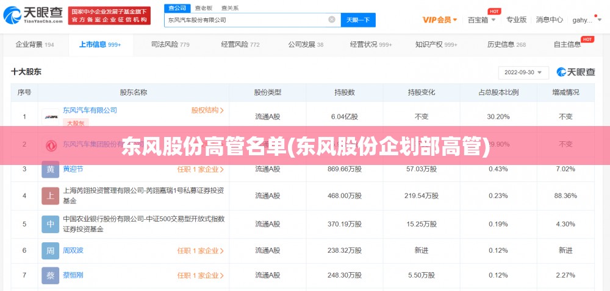The image size is (610, 291).
Task: Expand 任职 1 家企业 for 蔡恒刚
Action: coord(201,276)
